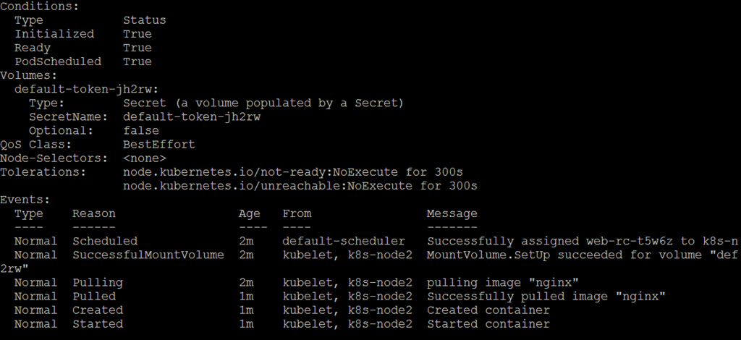Select volume name 'default-token-jh2rw:' line

[x=87, y=89]
